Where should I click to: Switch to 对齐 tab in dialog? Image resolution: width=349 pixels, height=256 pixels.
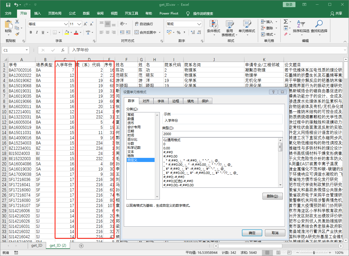coord(146,101)
